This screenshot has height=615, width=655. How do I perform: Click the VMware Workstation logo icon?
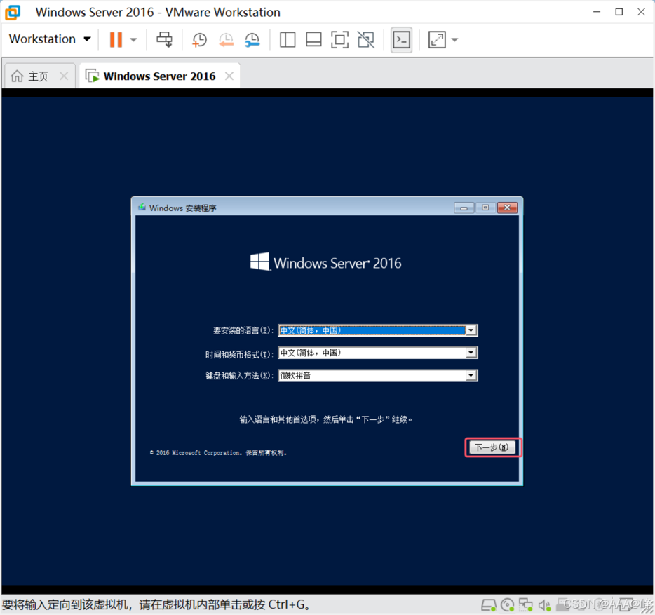[13, 12]
